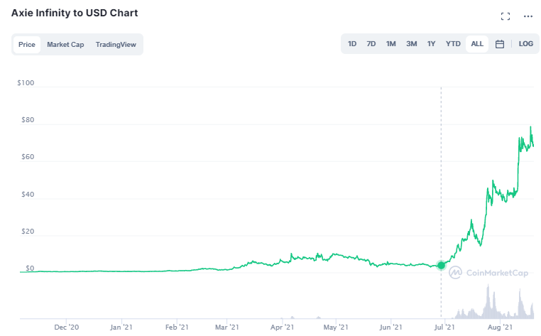541x336 pixels.
Task: Toggle the LOG scale option
Action: [x=526, y=44]
